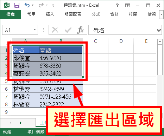Select row 9 header
Viewport: 164px width, 136px height.
(6, 112)
